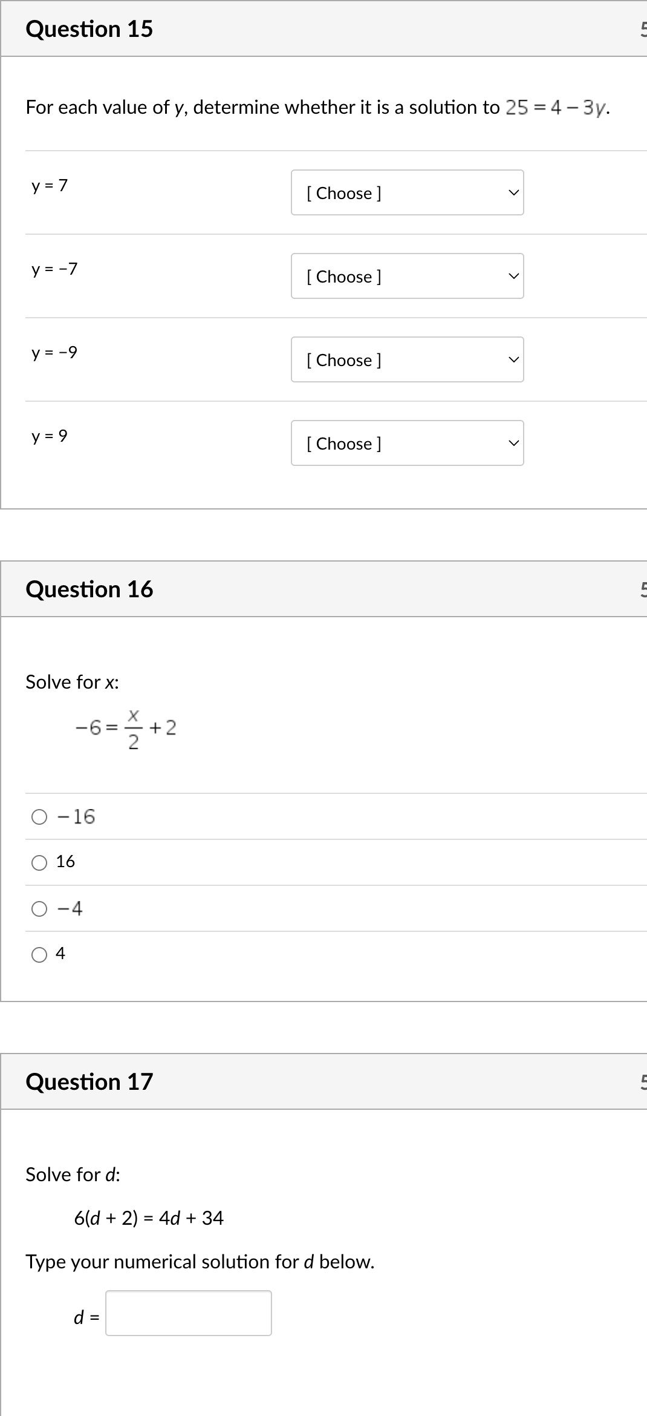Viewport: 647px width, 1416px height.
Task: Click the Question 15 header
Action: pos(89,28)
